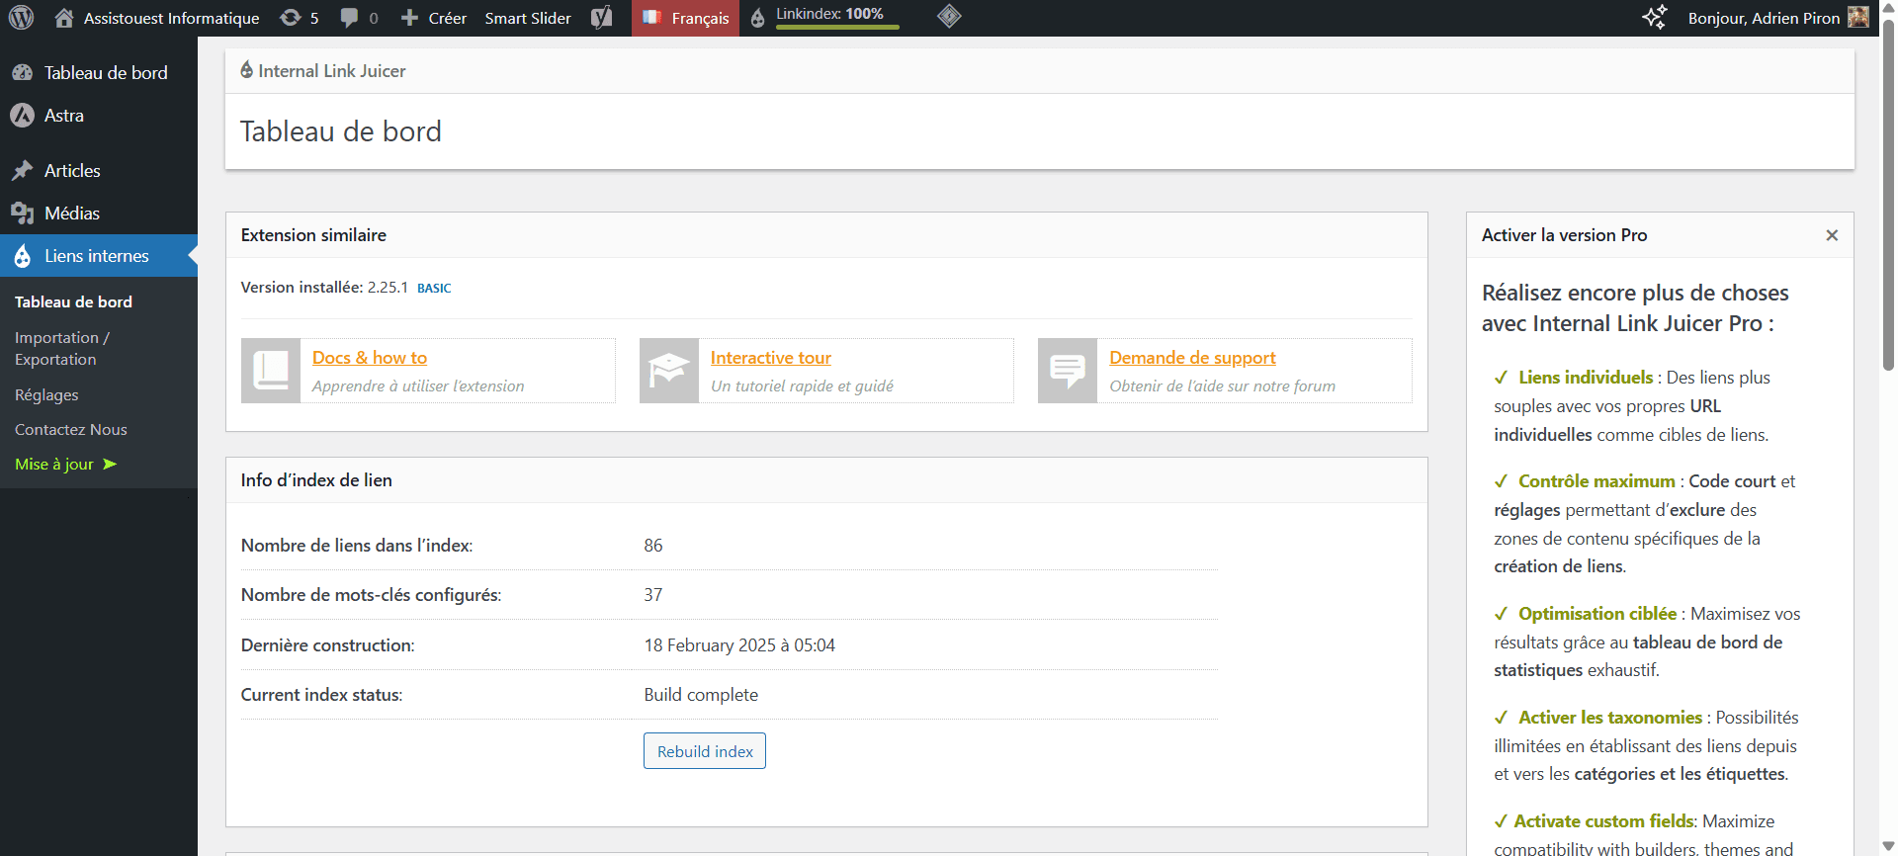Open the Demande de support link
The width and height of the screenshot is (1898, 856).
1192,358
